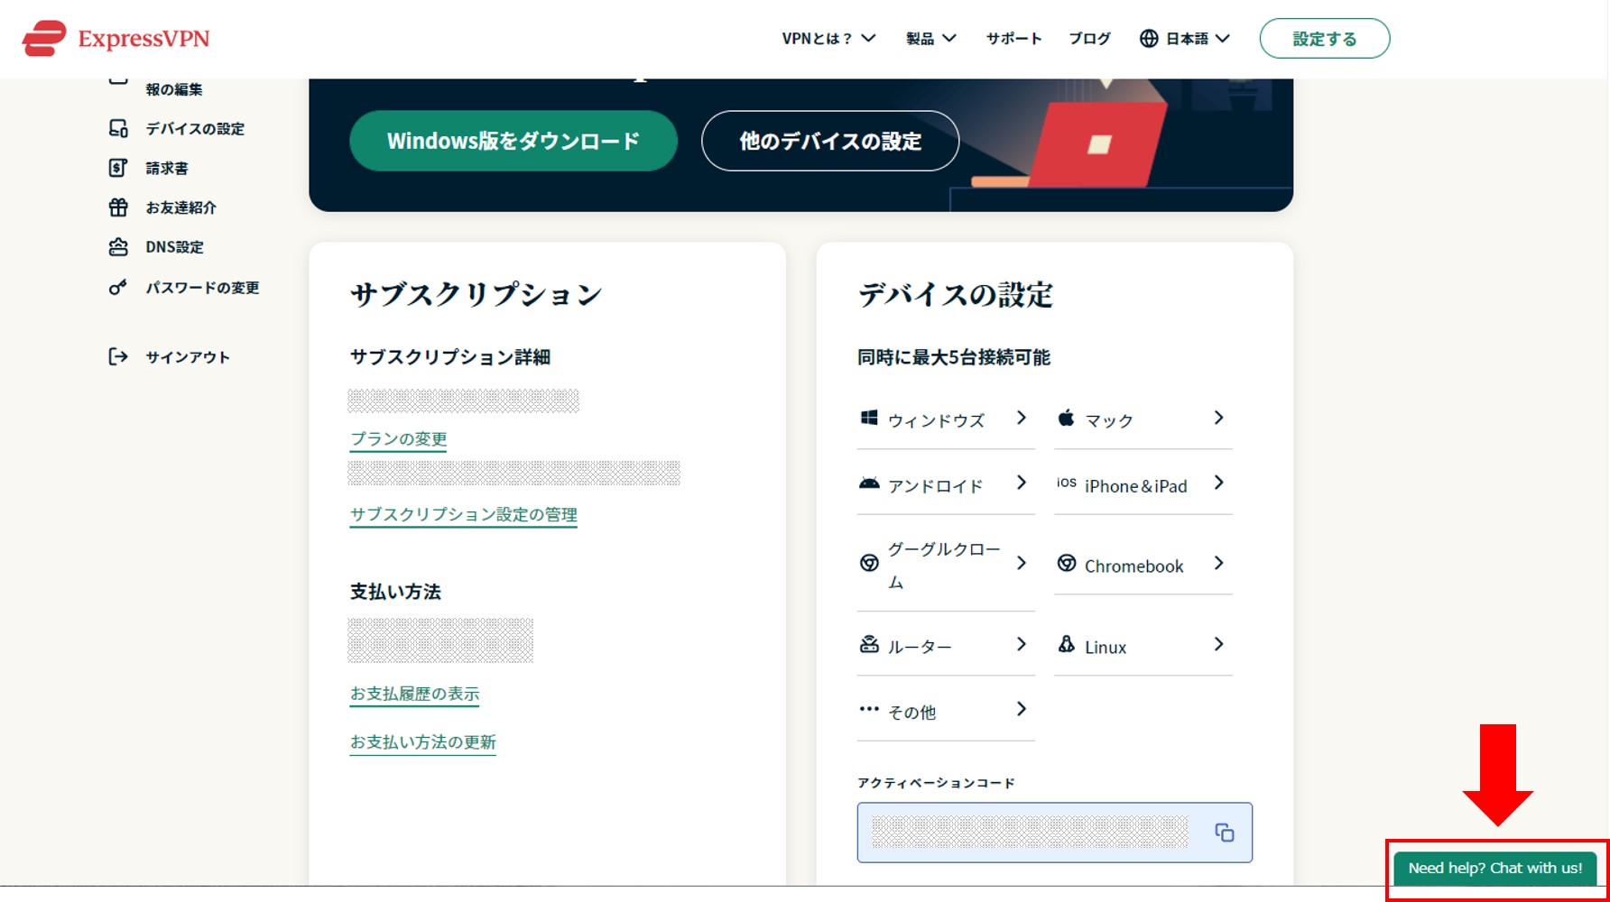1610x902 pixels.
Task: Click the iOS icon beside iPhone&iPad
Action: pos(1067,483)
